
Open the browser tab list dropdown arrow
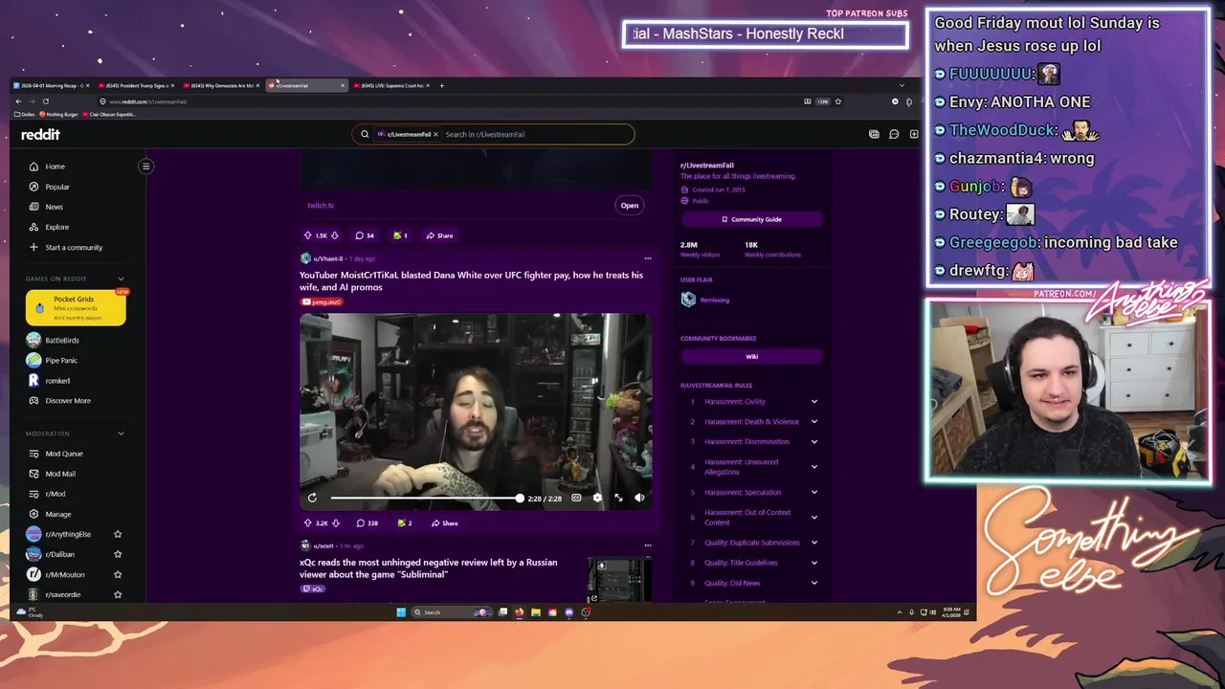(901, 85)
